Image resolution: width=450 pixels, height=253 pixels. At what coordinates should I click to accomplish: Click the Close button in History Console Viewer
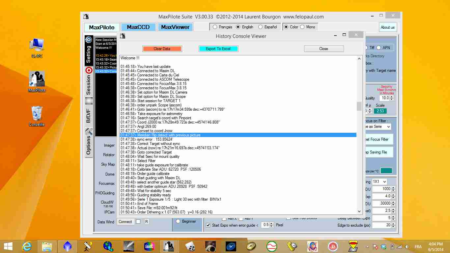pyautogui.click(x=323, y=49)
